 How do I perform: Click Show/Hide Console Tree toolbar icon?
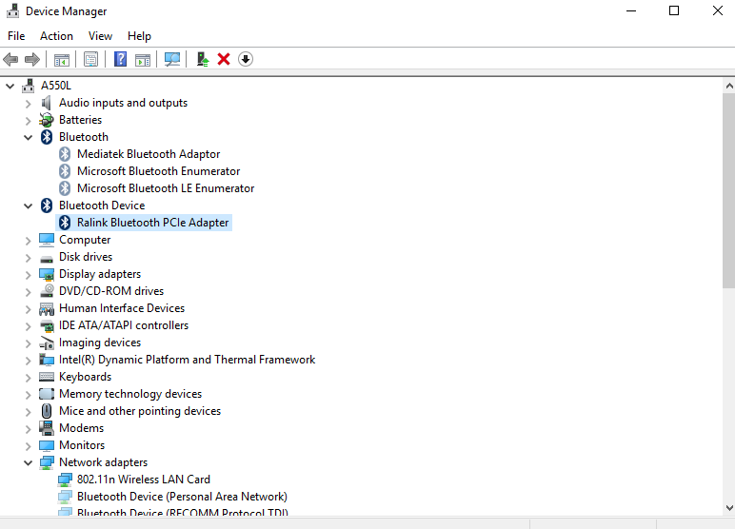[61, 60]
